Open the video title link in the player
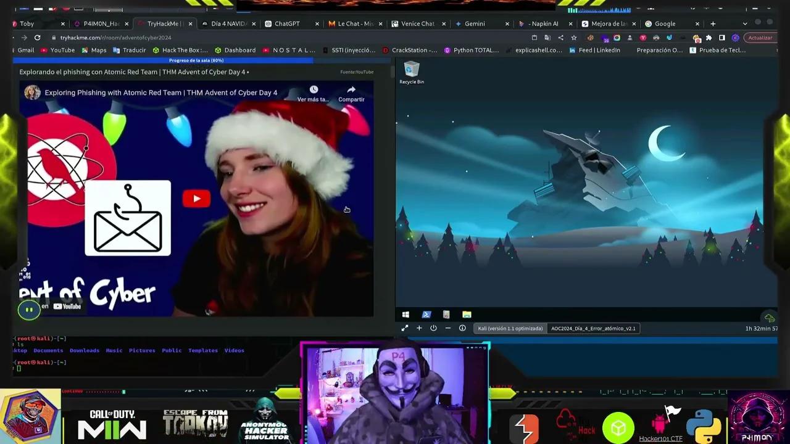Viewport: 790px width, 444px height. coord(161,92)
